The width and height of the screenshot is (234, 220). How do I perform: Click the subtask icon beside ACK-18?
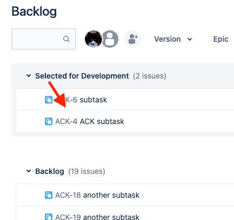pyautogui.click(x=49, y=195)
